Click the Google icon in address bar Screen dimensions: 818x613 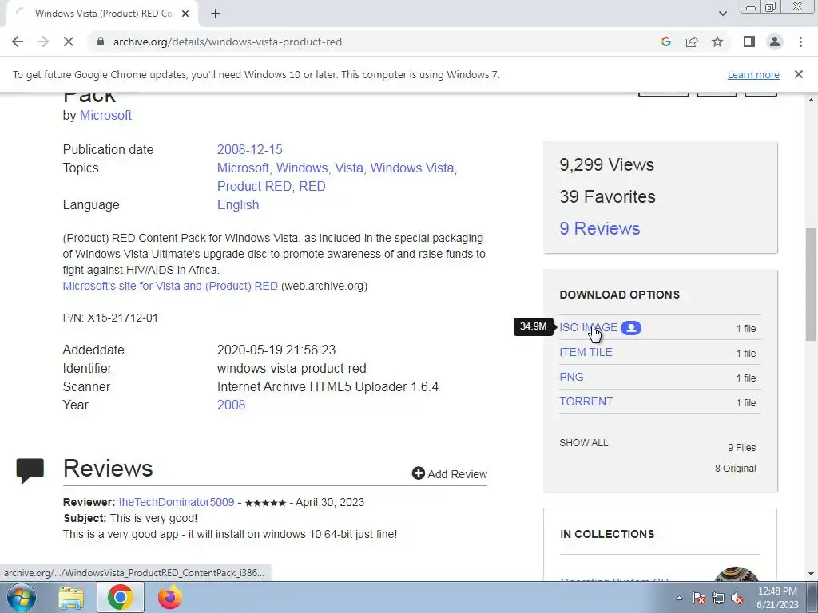pyautogui.click(x=665, y=42)
